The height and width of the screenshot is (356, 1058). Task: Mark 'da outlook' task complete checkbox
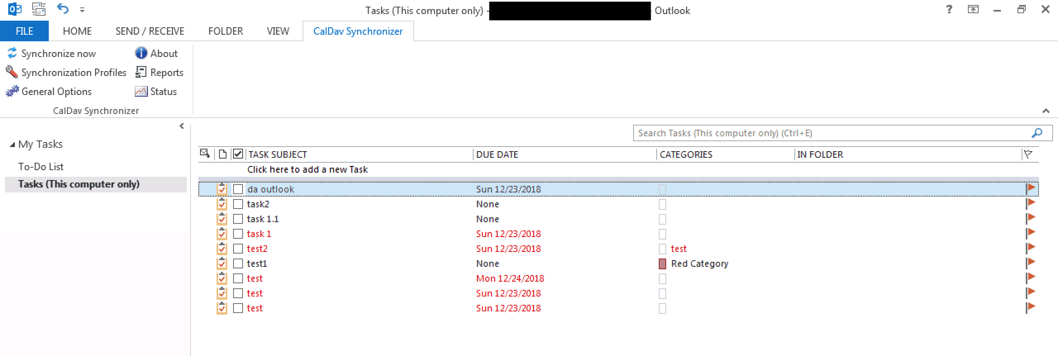click(x=238, y=189)
